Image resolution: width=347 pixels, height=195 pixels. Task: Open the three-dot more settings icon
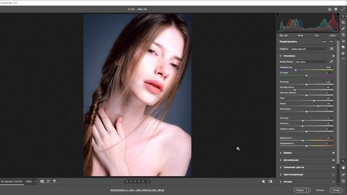click(x=343, y=58)
